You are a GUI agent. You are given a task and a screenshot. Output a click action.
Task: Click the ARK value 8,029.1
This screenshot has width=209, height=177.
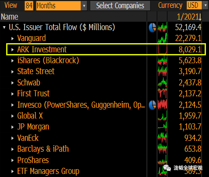(x=190, y=50)
